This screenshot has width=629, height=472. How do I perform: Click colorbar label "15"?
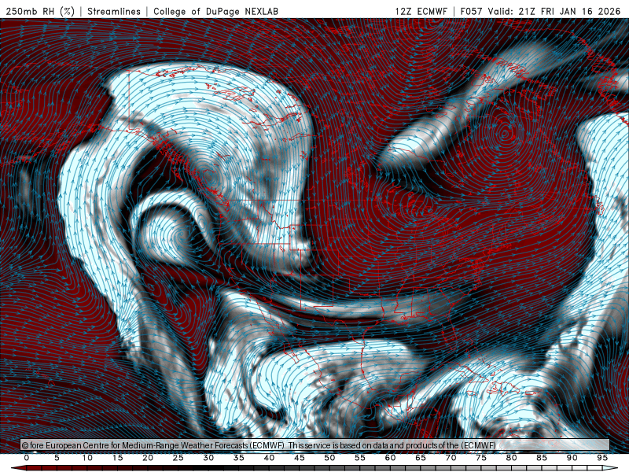(x=117, y=458)
